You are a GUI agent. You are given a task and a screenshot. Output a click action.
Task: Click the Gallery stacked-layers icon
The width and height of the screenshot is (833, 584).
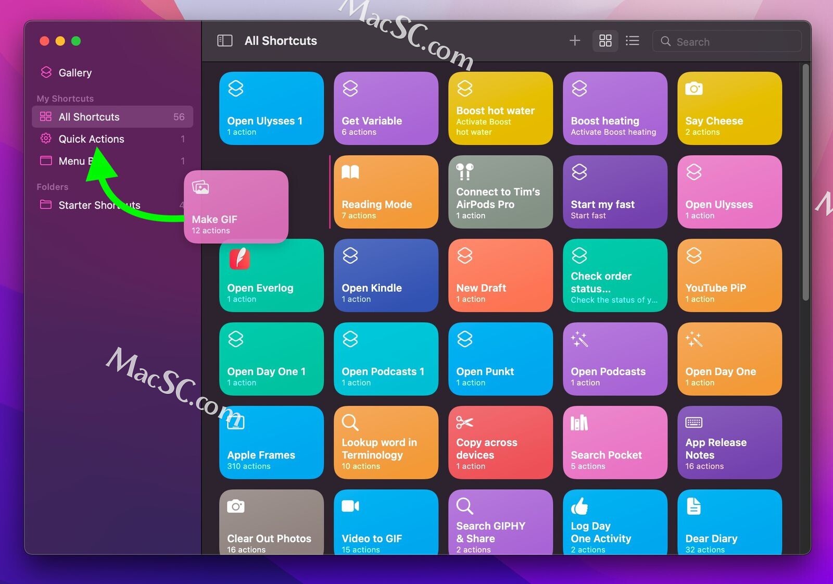pyautogui.click(x=46, y=72)
